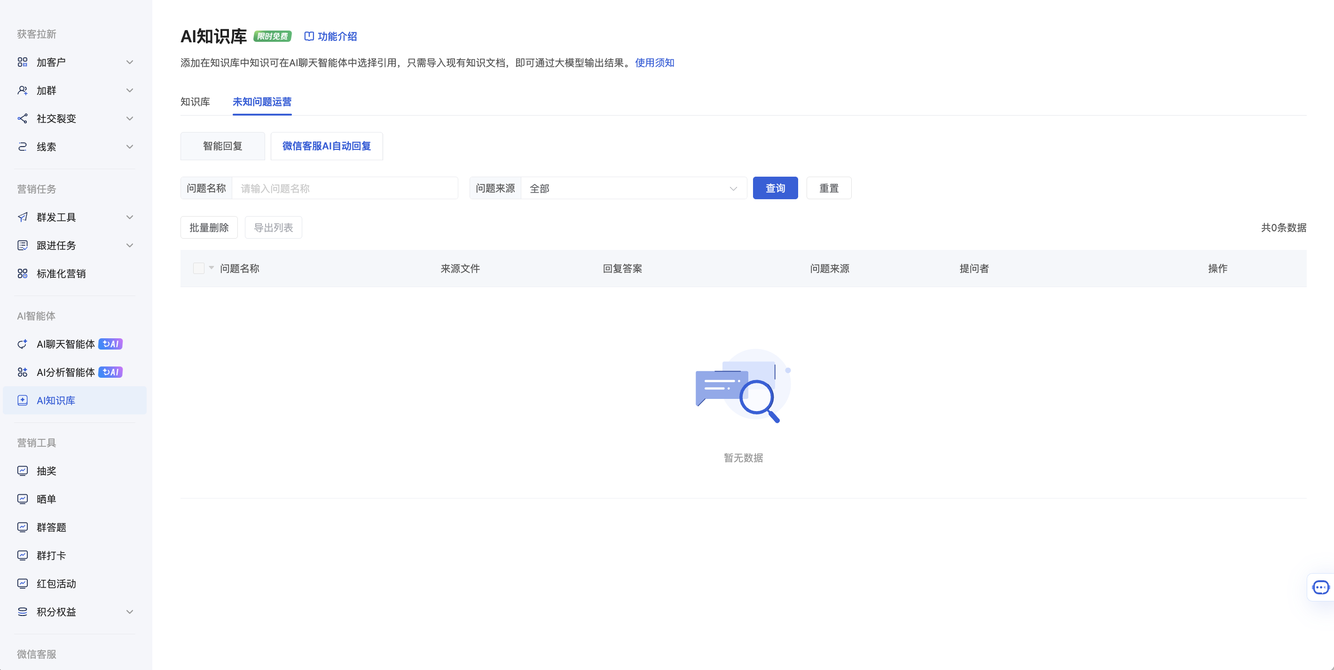This screenshot has height=670, width=1334.
Task: Expand the 社交裂变 menu chevron
Action: click(130, 118)
